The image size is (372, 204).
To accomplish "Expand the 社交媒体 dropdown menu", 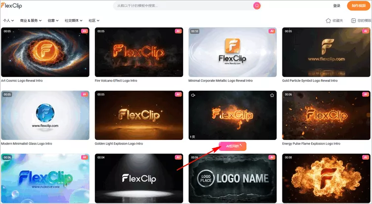I will coord(74,21).
